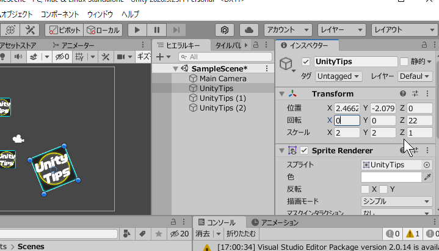This screenshot has height=251, width=439.
Task: Focus the Hierarchy search field
Action: coord(225,57)
